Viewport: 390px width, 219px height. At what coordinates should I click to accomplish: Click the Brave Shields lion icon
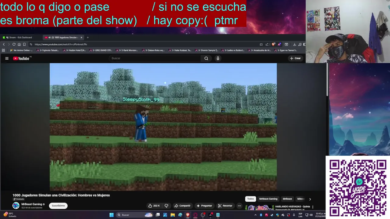click(x=274, y=44)
